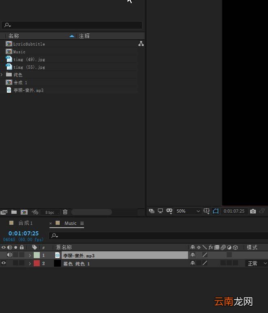Open the Music tab panel menu

tap(82, 224)
